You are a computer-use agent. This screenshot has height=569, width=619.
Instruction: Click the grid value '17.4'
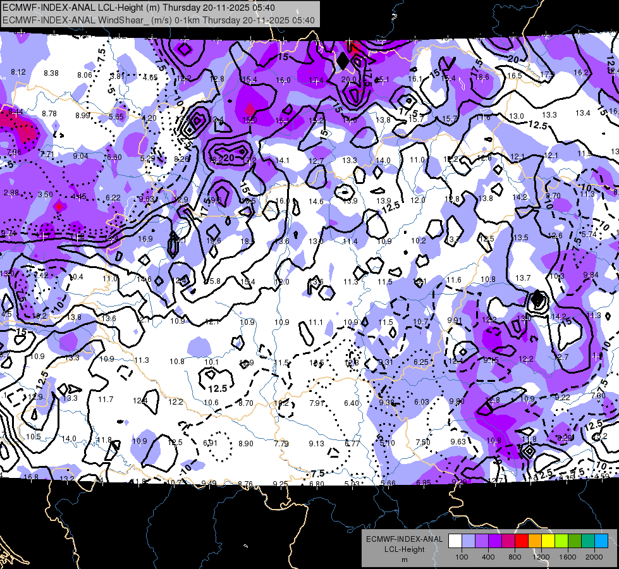(316, 80)
